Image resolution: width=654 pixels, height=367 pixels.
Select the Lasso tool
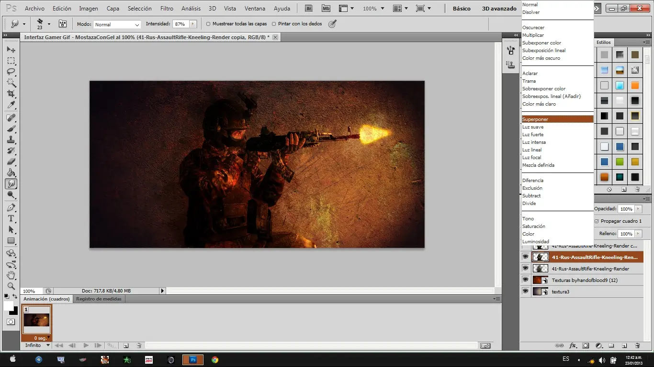point(11,71)
